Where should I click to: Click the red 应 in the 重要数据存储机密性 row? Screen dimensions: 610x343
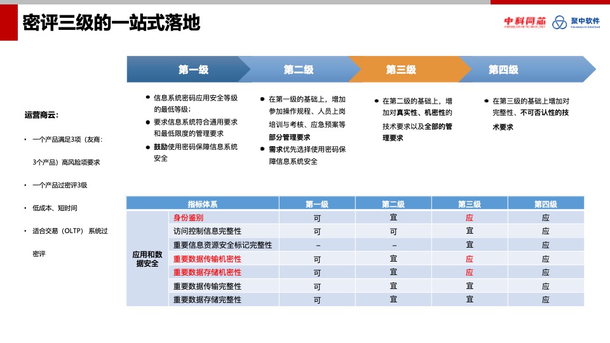tap(469, 272)
